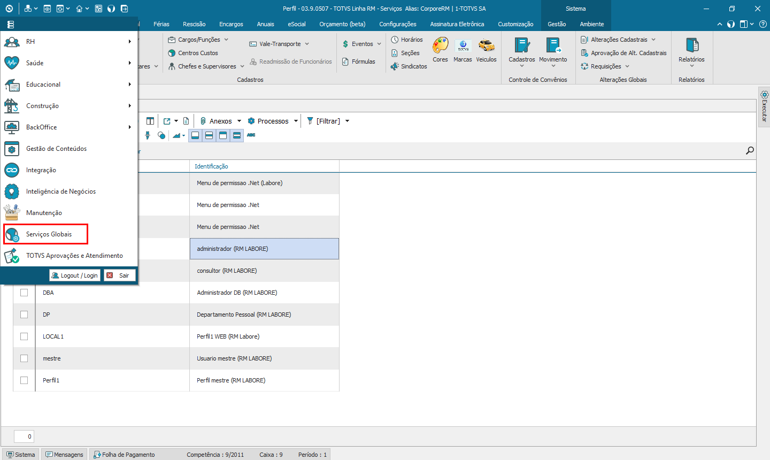
Task: Open the Cadastros convênios button
Action: 522,52
